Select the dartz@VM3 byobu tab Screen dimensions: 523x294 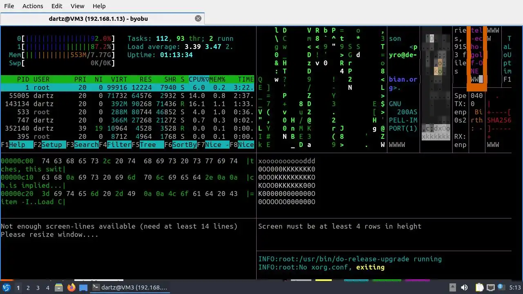(102, 18)
